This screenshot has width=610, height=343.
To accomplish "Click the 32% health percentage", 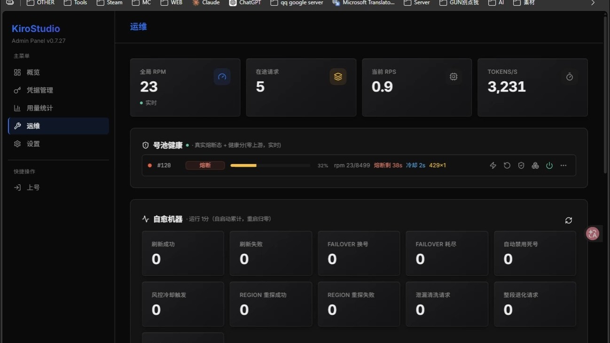I will [x=323, y=166].
